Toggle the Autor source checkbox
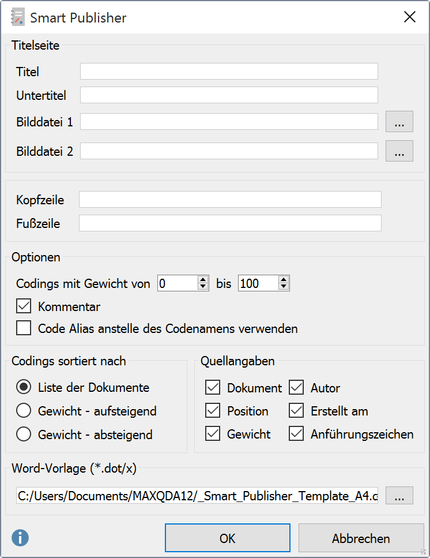The width and height of the screenshot is (430, 558). [296, 388]
